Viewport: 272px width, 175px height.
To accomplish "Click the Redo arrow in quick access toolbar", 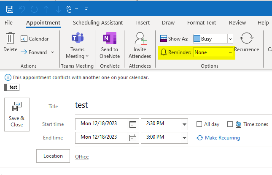I will [34, 9].
